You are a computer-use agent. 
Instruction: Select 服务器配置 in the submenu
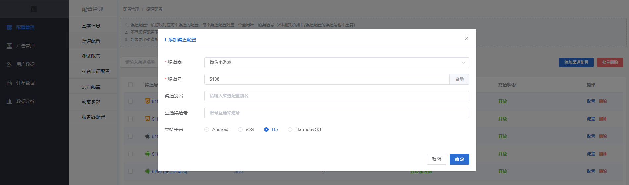point(93,117)
